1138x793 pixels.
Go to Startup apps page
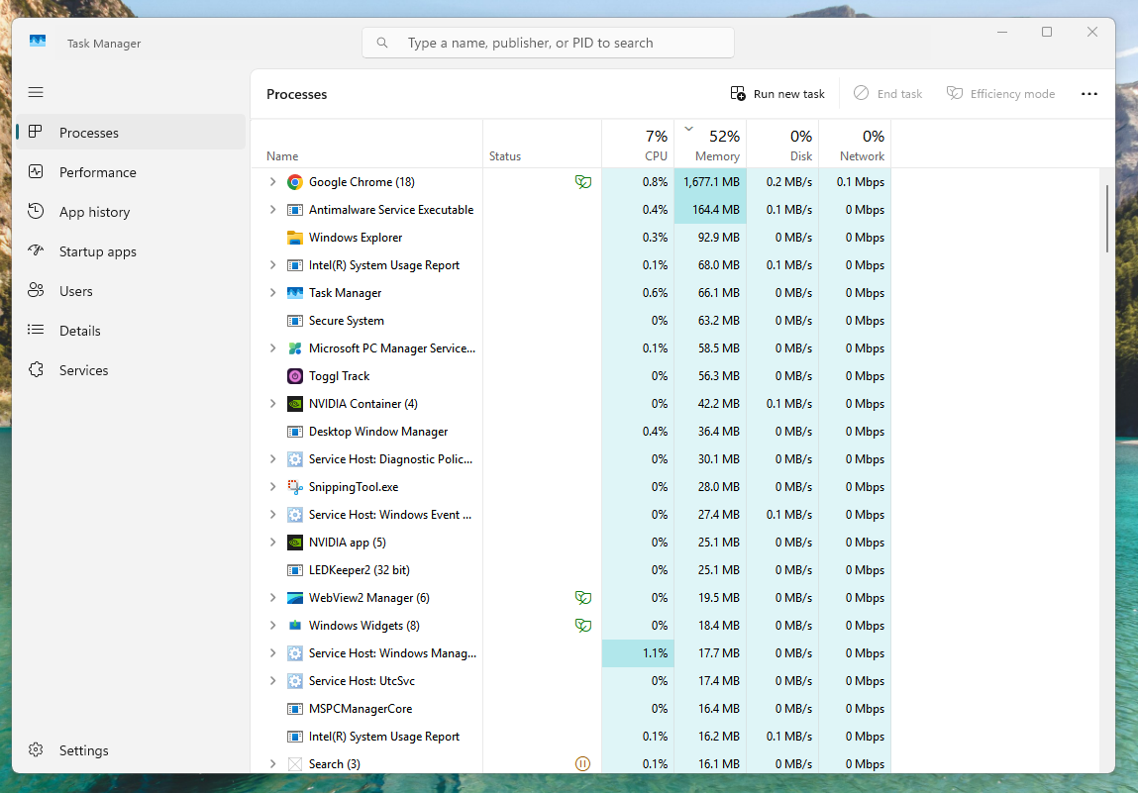[x=132, y=251]
